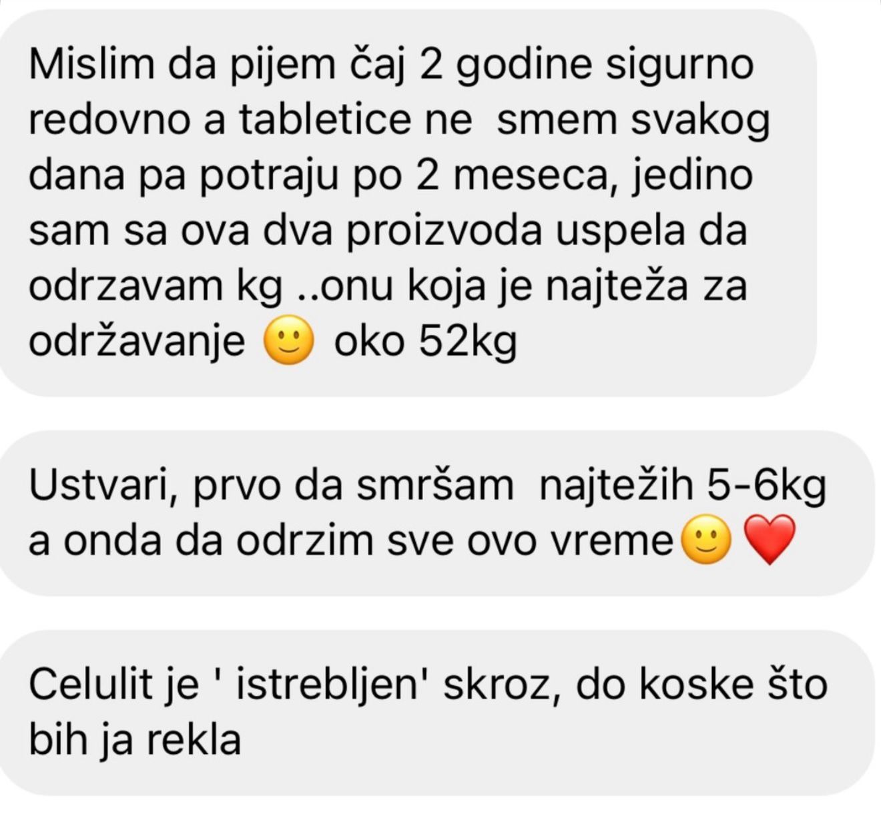The height and width of the screenshot is (818, 881).
Task: Click the word "Mislim" in first message
Action: tap(89, 64)
